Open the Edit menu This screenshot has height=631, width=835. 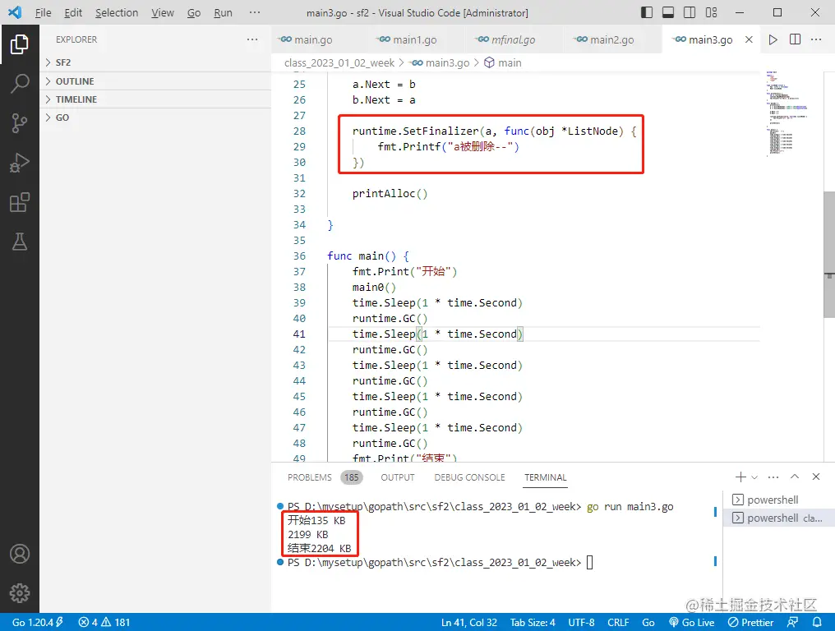(73, 13)
